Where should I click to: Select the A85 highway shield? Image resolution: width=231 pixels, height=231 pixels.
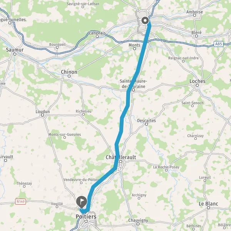[218, 44]
